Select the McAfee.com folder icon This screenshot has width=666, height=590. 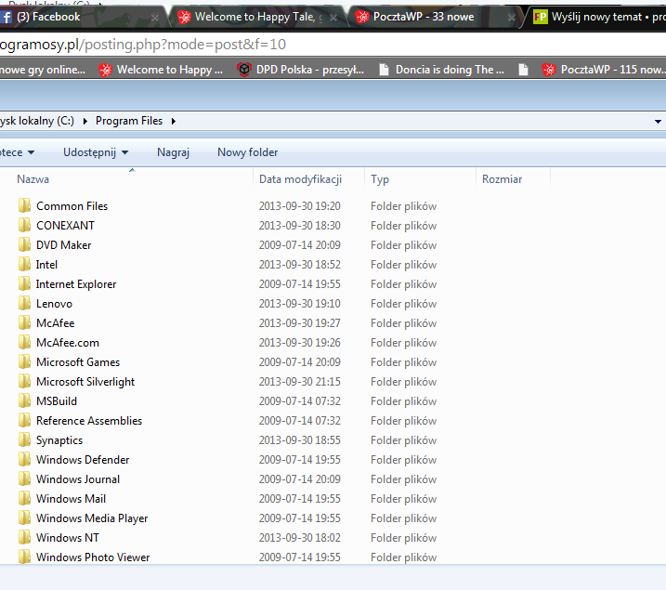tap(25, 343)
